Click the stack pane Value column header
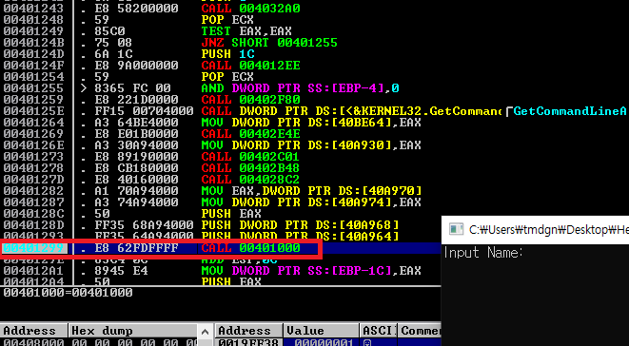This screenshot has width=629, height=346. [x=321, y=331]
